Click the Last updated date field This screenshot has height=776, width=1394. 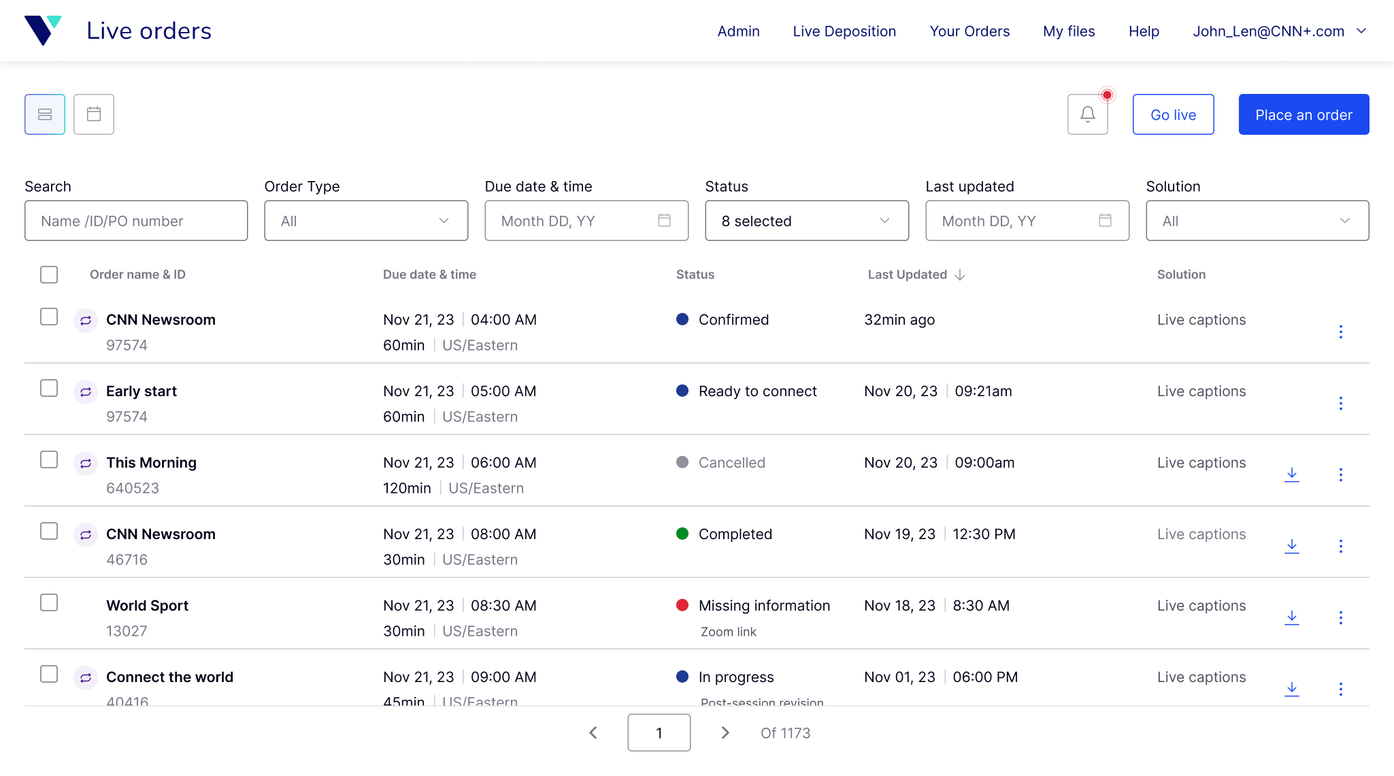click(1027, 221)
